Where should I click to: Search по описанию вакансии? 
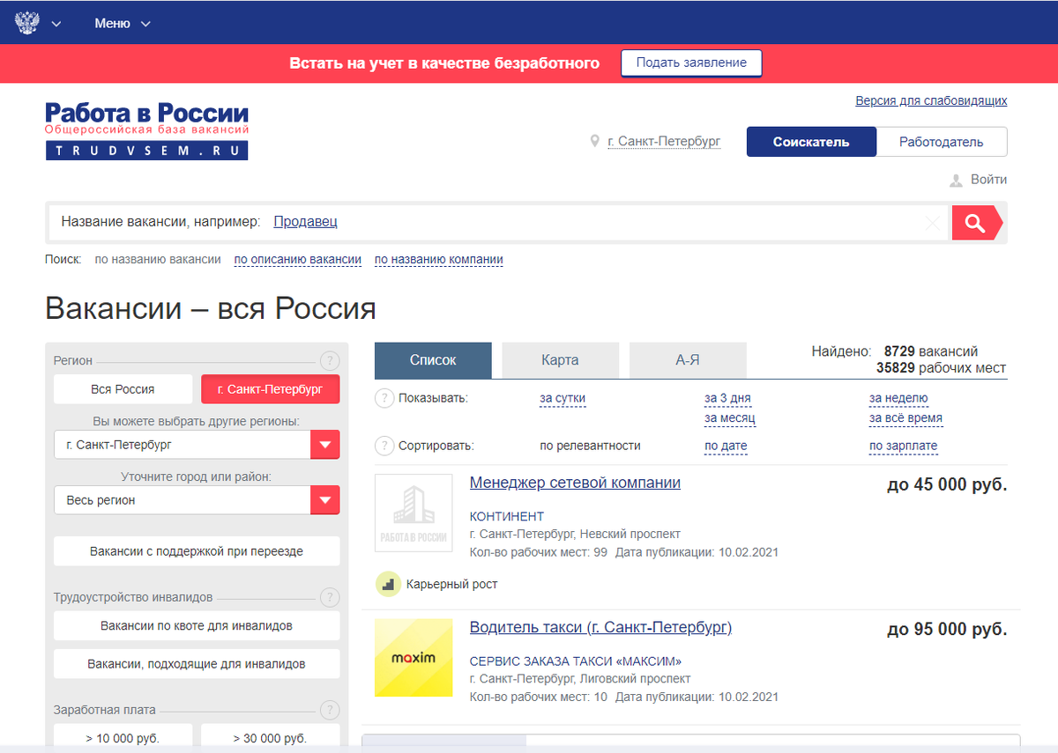tap(298, 260)
